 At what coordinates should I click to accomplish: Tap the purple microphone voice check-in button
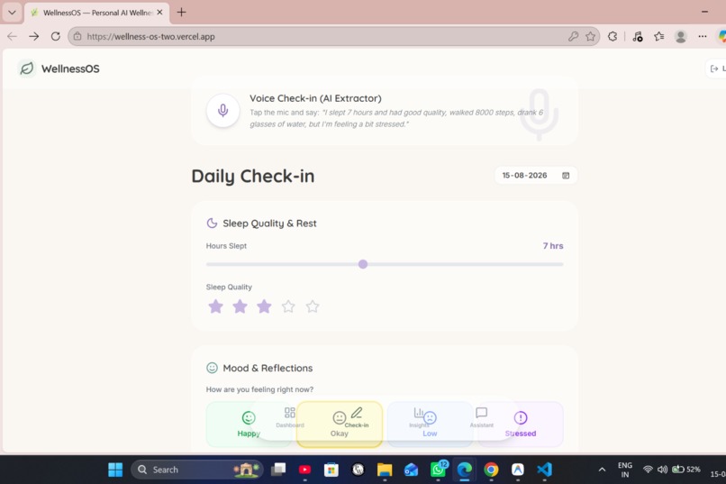point(222,110)
